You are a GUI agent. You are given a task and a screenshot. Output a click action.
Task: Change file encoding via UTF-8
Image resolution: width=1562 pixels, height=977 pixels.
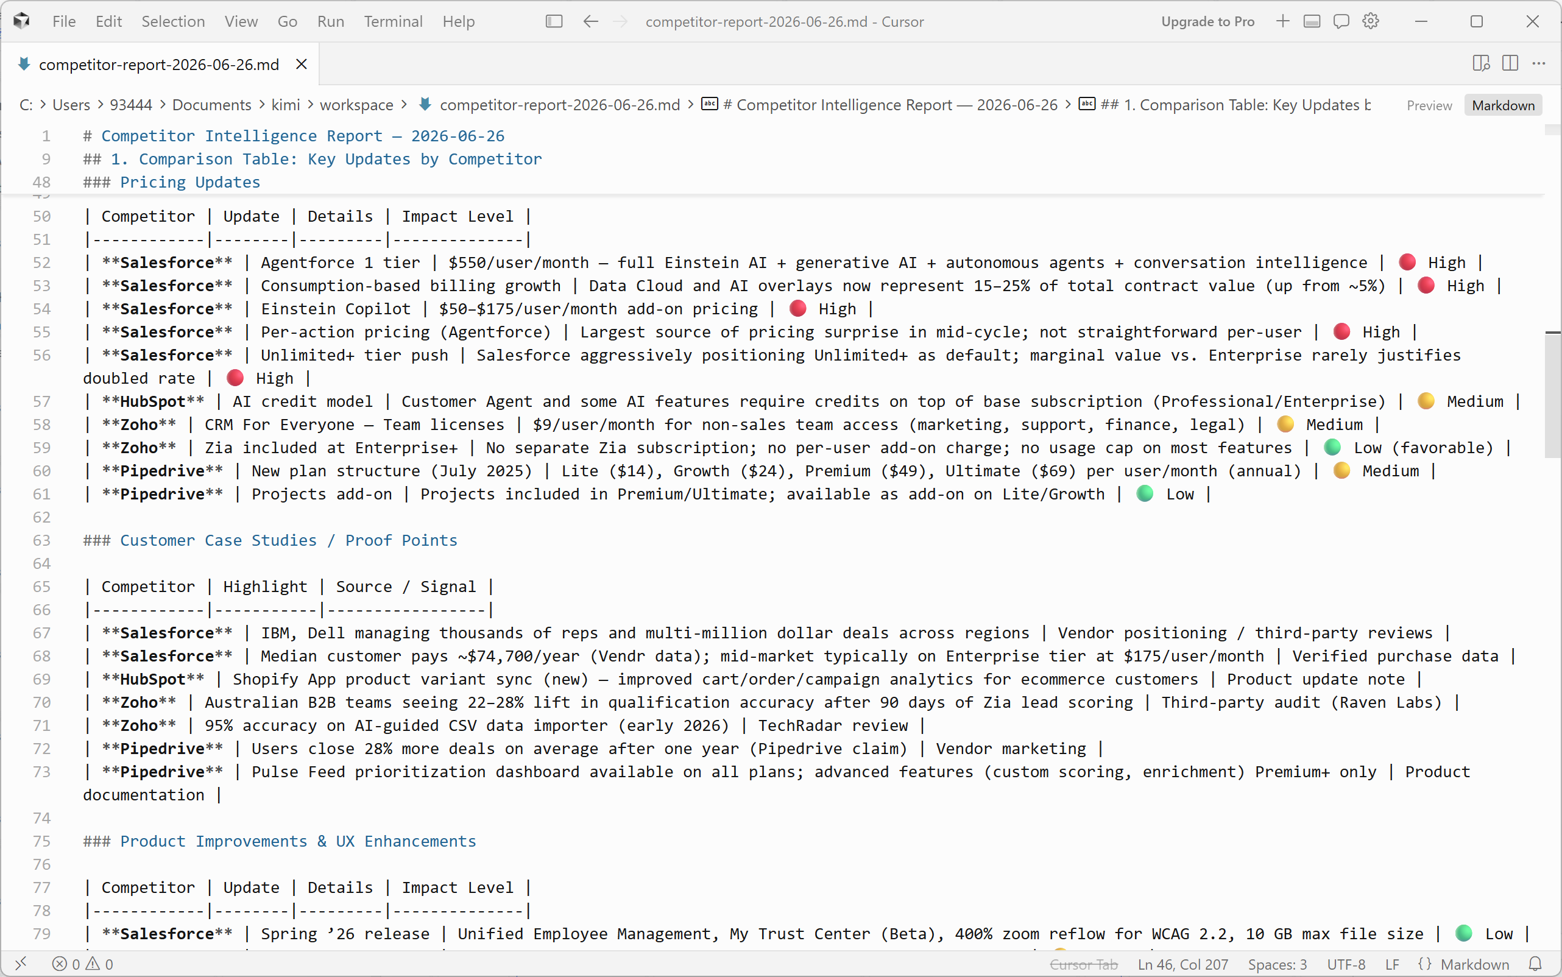click(1346, 964)
